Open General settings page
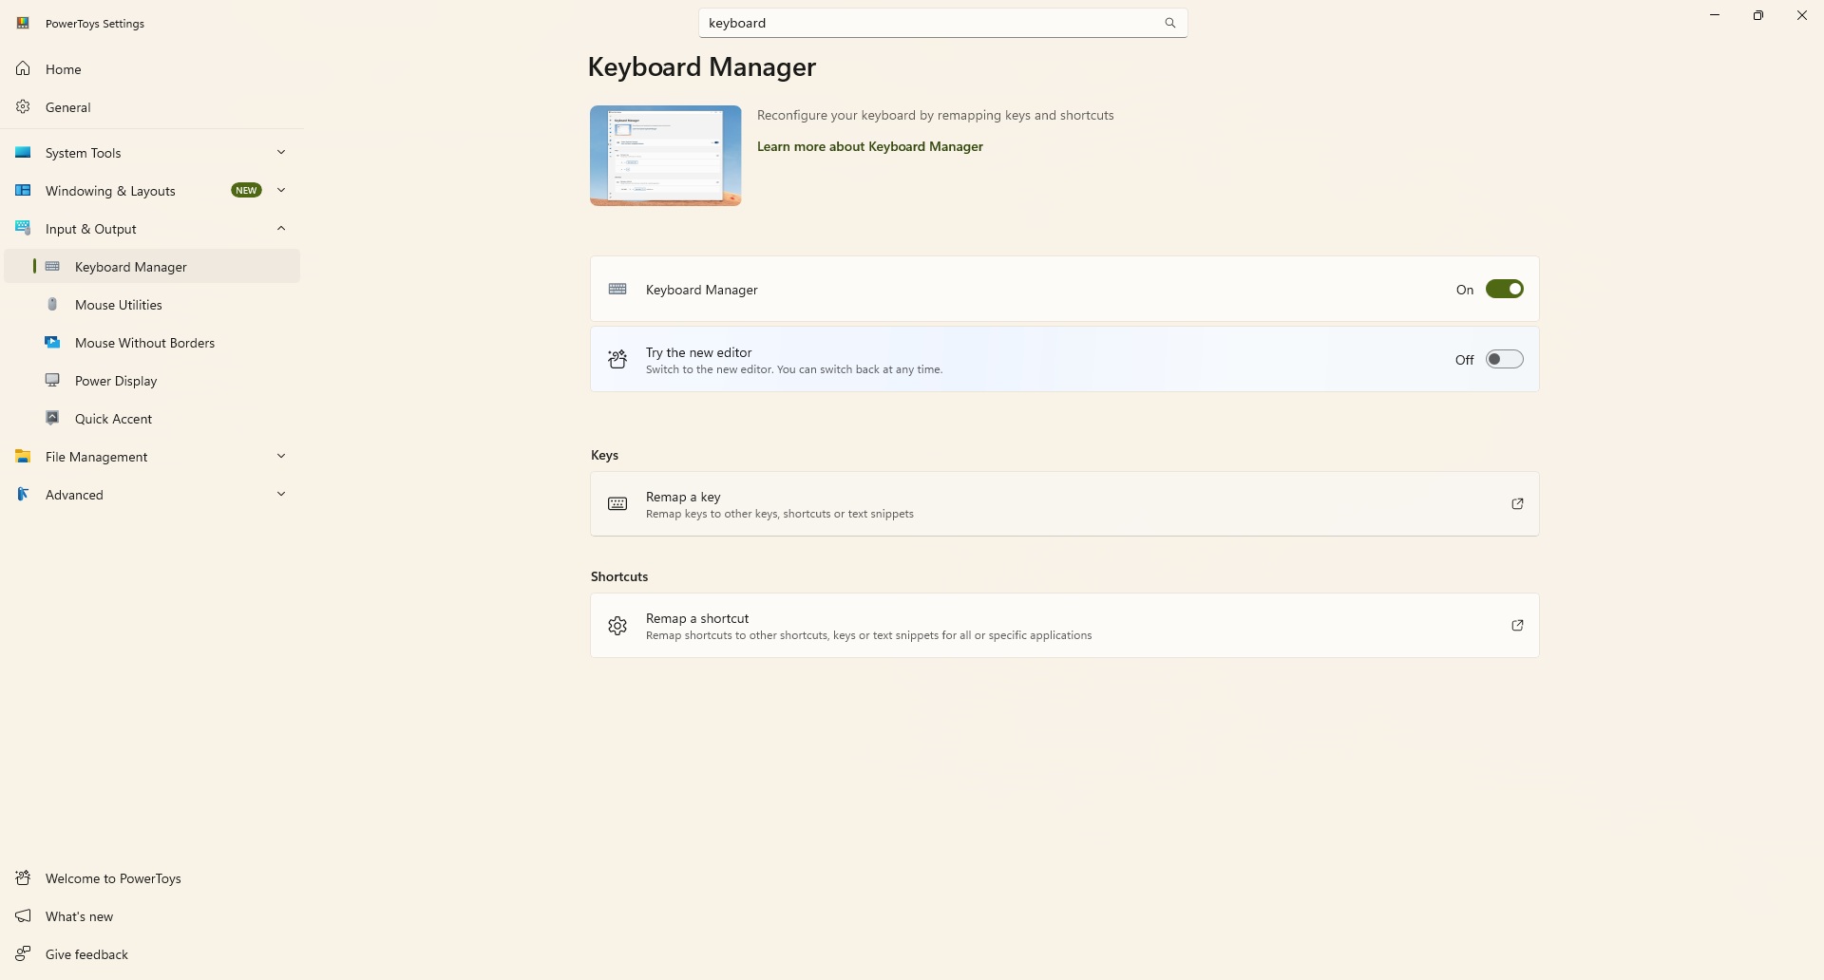The width and height of the screenshot is (1824, 980). [x=152, y=107]
